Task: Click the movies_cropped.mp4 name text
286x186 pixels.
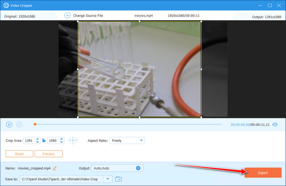Action: click(x=34, y=168)
